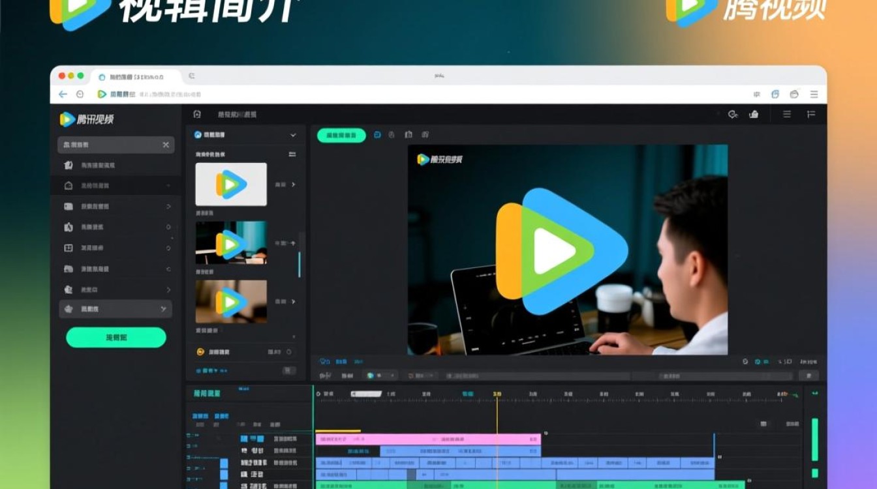Viewport: 877px width, 489px height.
Task: Click the orange smiley icon below thumbnails
Action: tap(200, 352)
